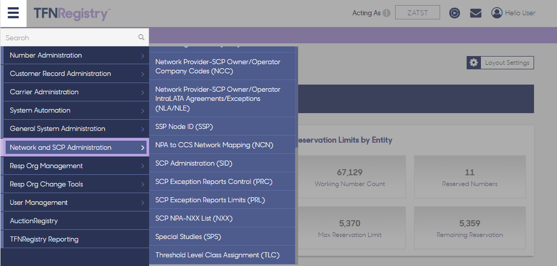Screen dimensions: 557x266
Task: Click the 67,129 Working Number Count card
Action: point(350,177)
